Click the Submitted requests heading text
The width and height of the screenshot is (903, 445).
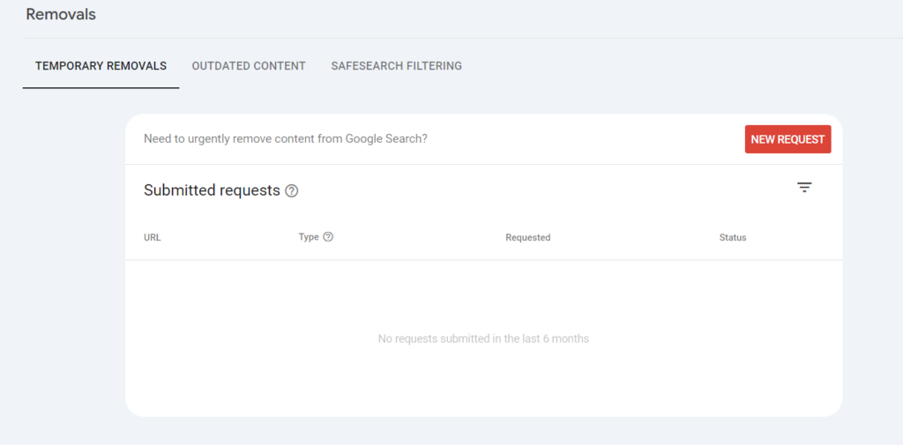click(212, 190)
